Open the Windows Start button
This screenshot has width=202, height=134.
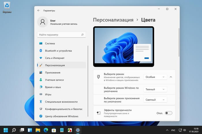(x=6, y=130)
